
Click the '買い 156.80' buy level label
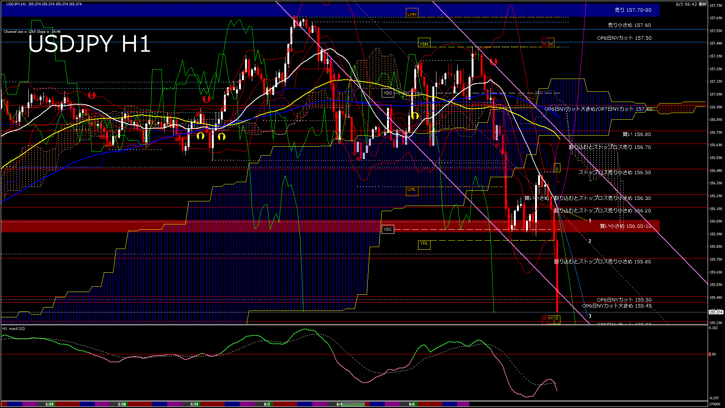637,134
